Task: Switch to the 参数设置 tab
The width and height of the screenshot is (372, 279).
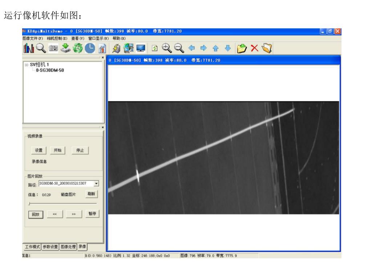Action: point(50,247)
